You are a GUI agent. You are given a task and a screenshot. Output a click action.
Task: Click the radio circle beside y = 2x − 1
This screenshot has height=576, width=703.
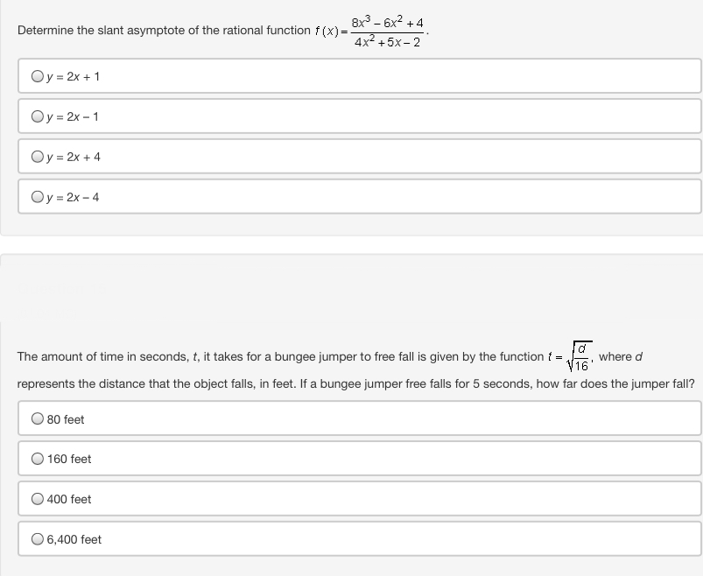[36, 115]
